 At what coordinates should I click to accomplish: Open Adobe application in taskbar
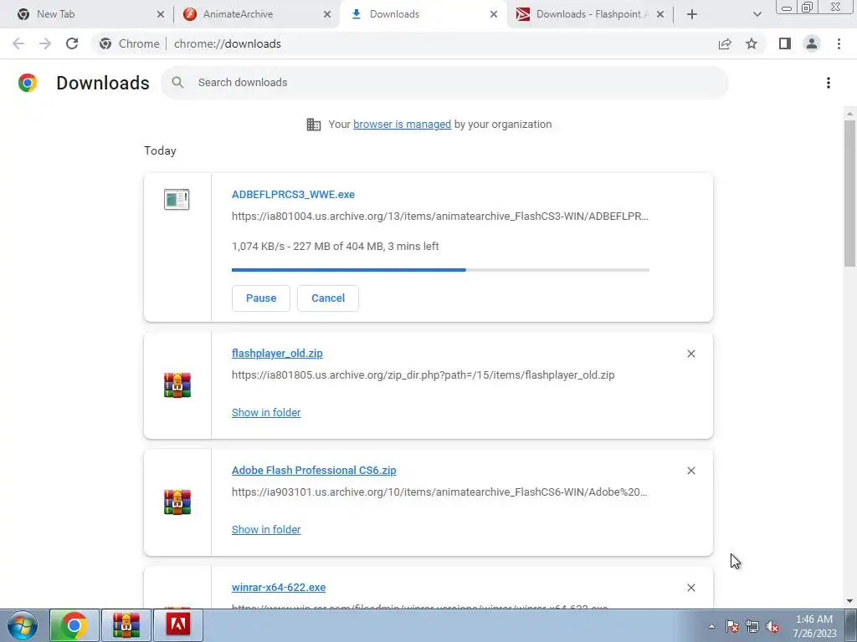click(178, 625)
